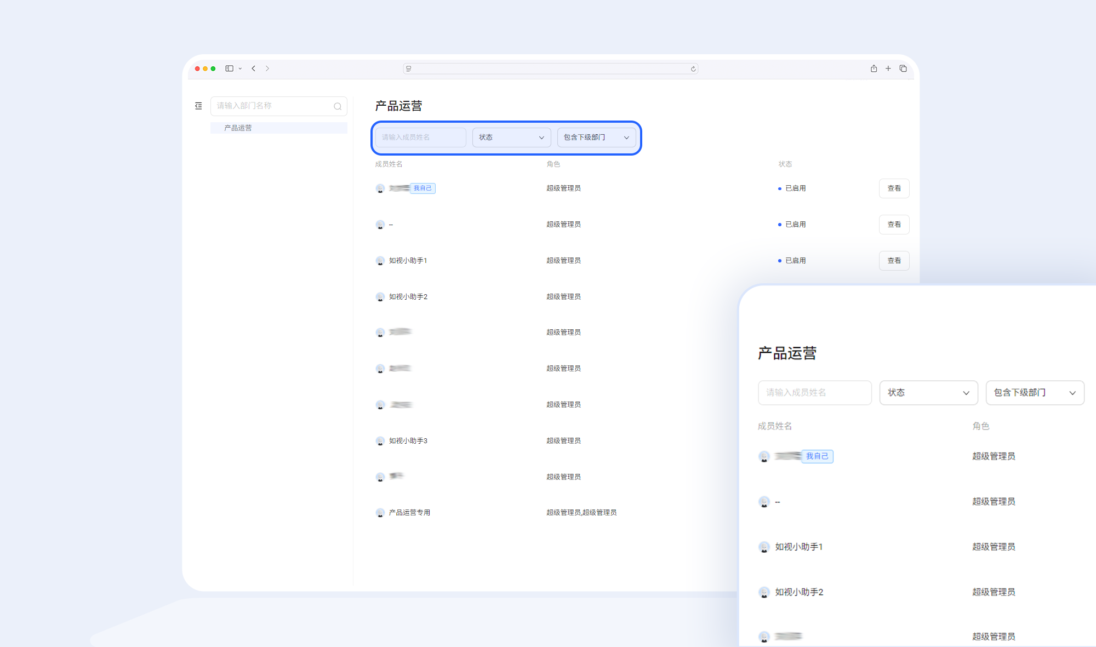Click 查看 button for 如视小助手1
The image size is (1096, 647).
(x=894, y=261)
